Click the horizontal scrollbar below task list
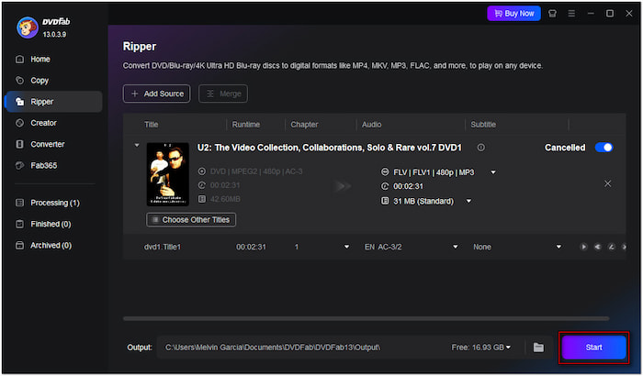 coord(366,318)
